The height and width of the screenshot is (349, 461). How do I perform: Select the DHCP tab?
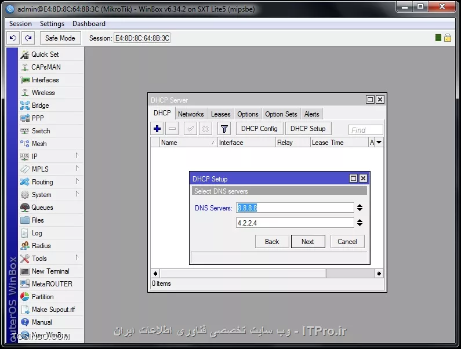[x=162, y=113]
